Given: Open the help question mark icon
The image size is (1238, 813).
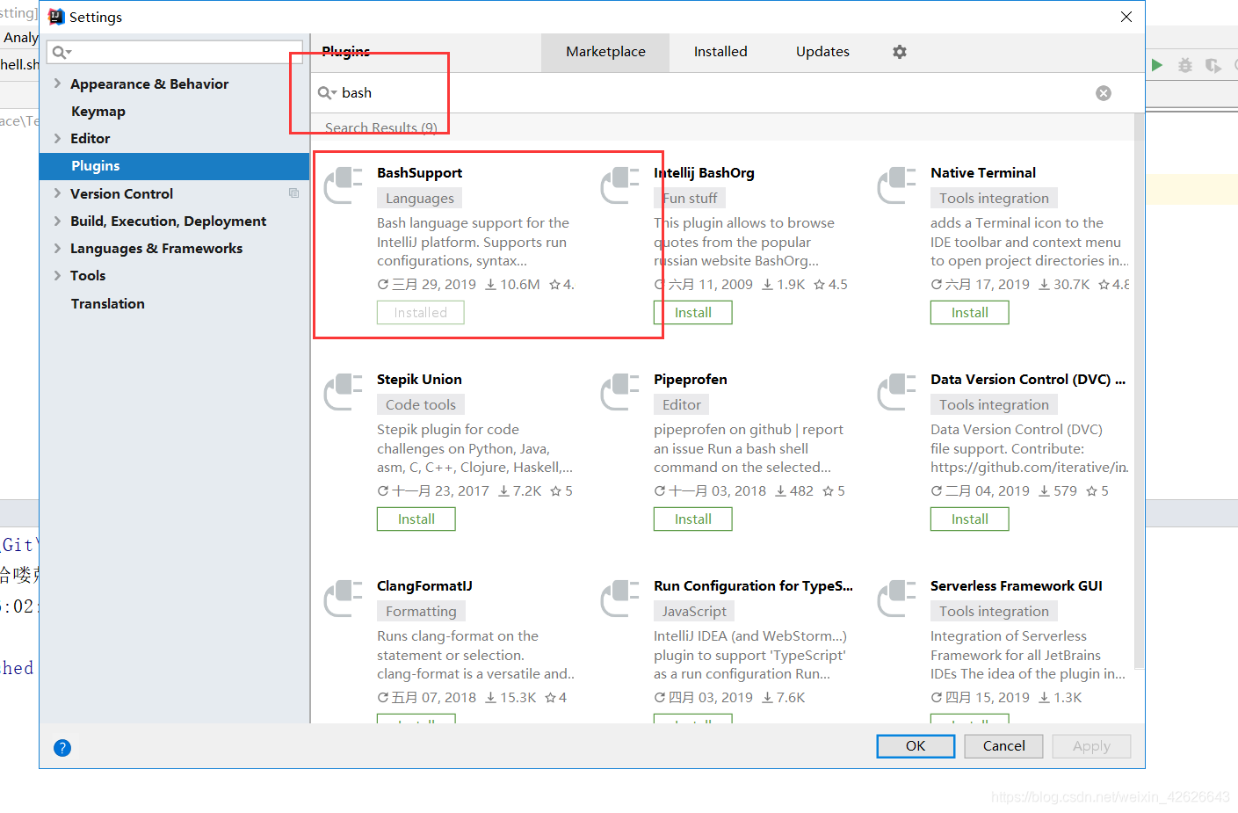Looking at the screenshot, I should (x=62, y=748).
